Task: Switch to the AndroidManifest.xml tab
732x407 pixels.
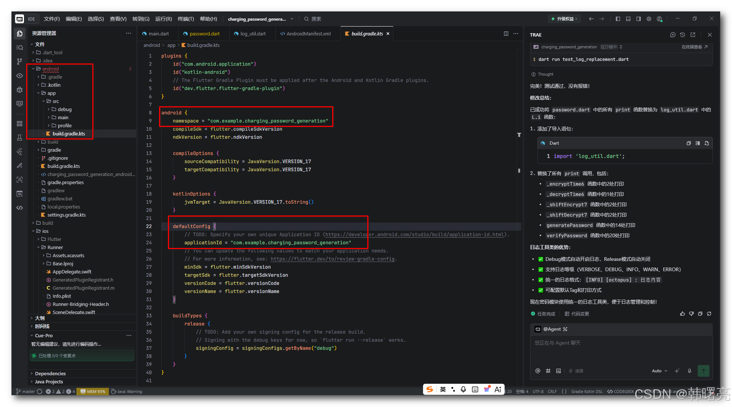Action: coord(308,34)
